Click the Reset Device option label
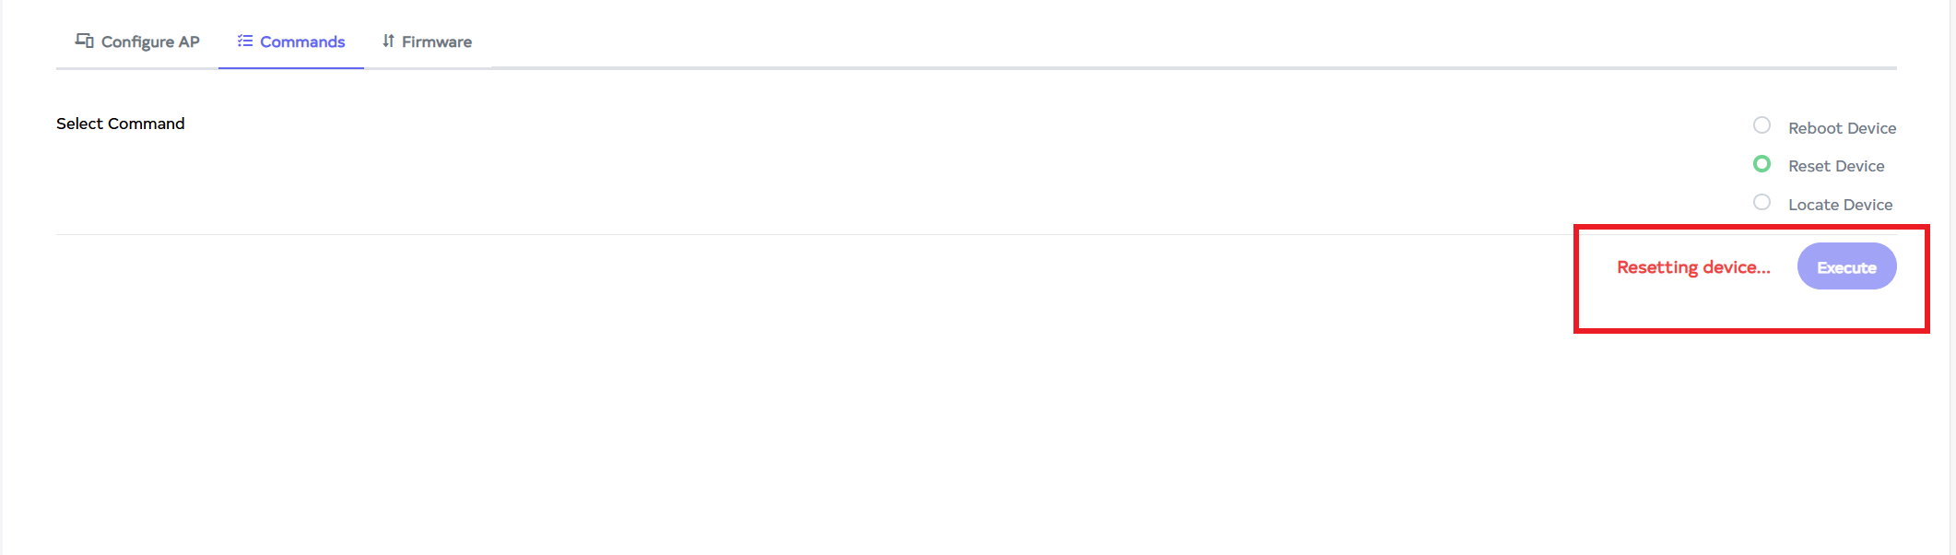This screenshot has height=555, width=1956. click(x=1836, y=166)
